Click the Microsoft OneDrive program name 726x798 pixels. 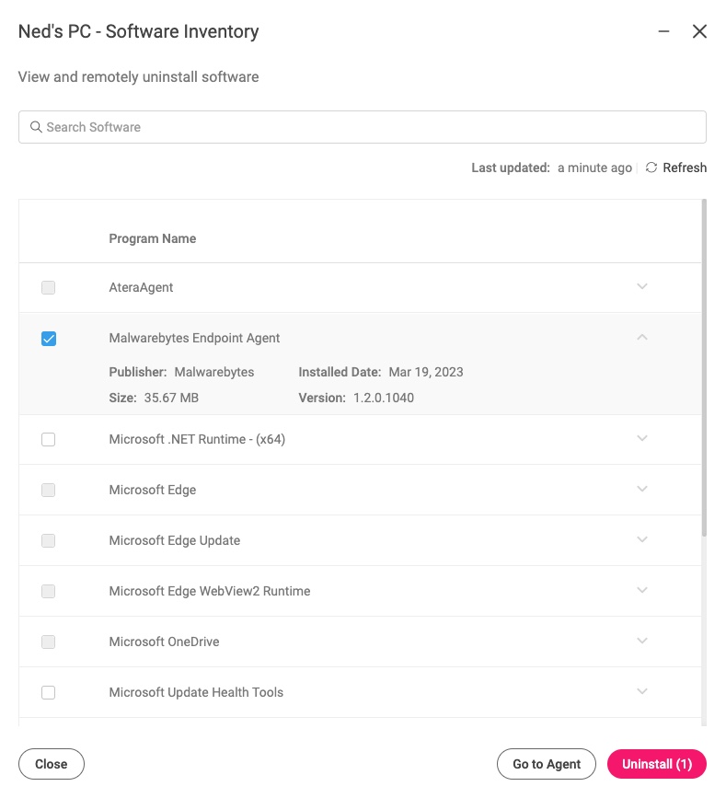coord(165,642)
